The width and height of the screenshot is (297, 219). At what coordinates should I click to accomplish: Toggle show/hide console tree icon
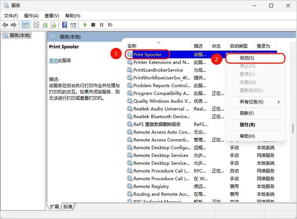coord(25,25)
